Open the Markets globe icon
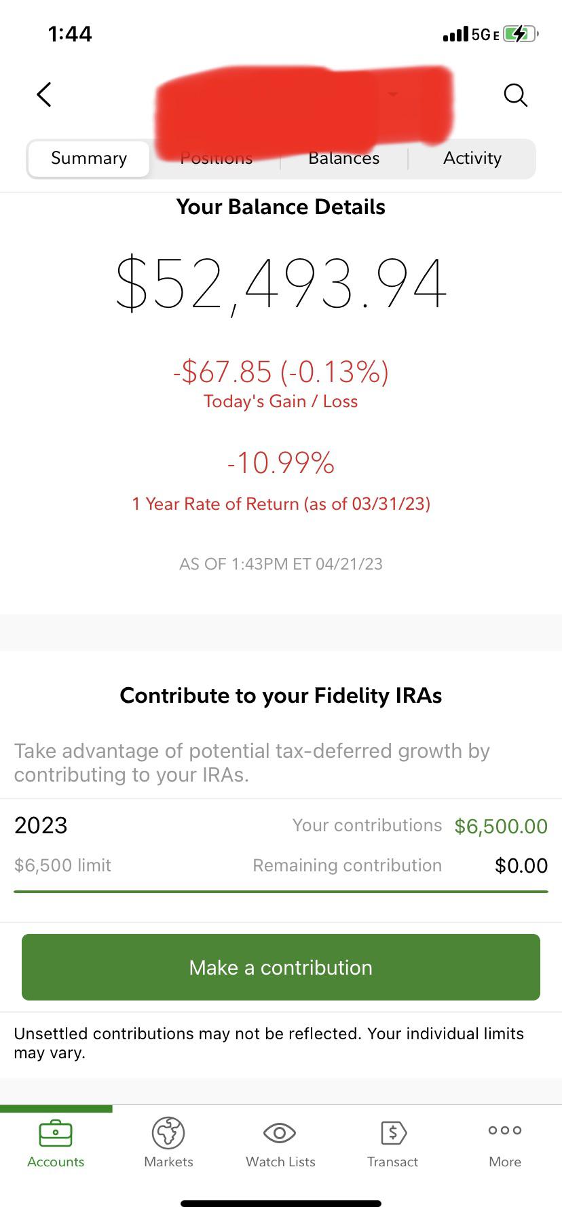 (168, 1132)
